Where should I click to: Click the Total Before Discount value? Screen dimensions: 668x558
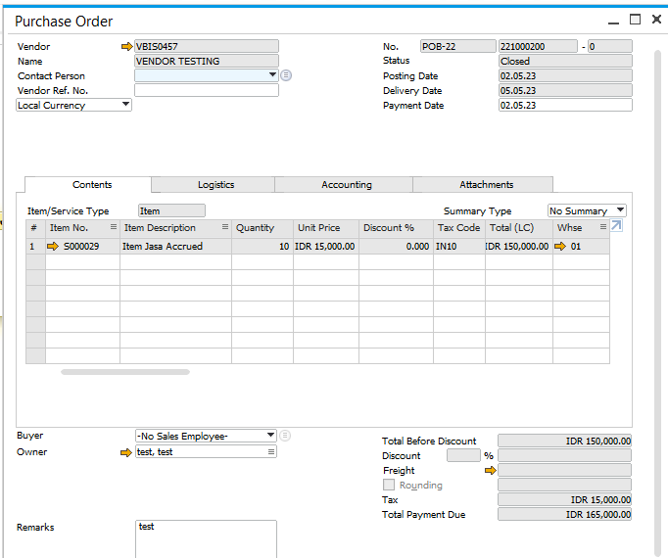click(x=564, y=441)
